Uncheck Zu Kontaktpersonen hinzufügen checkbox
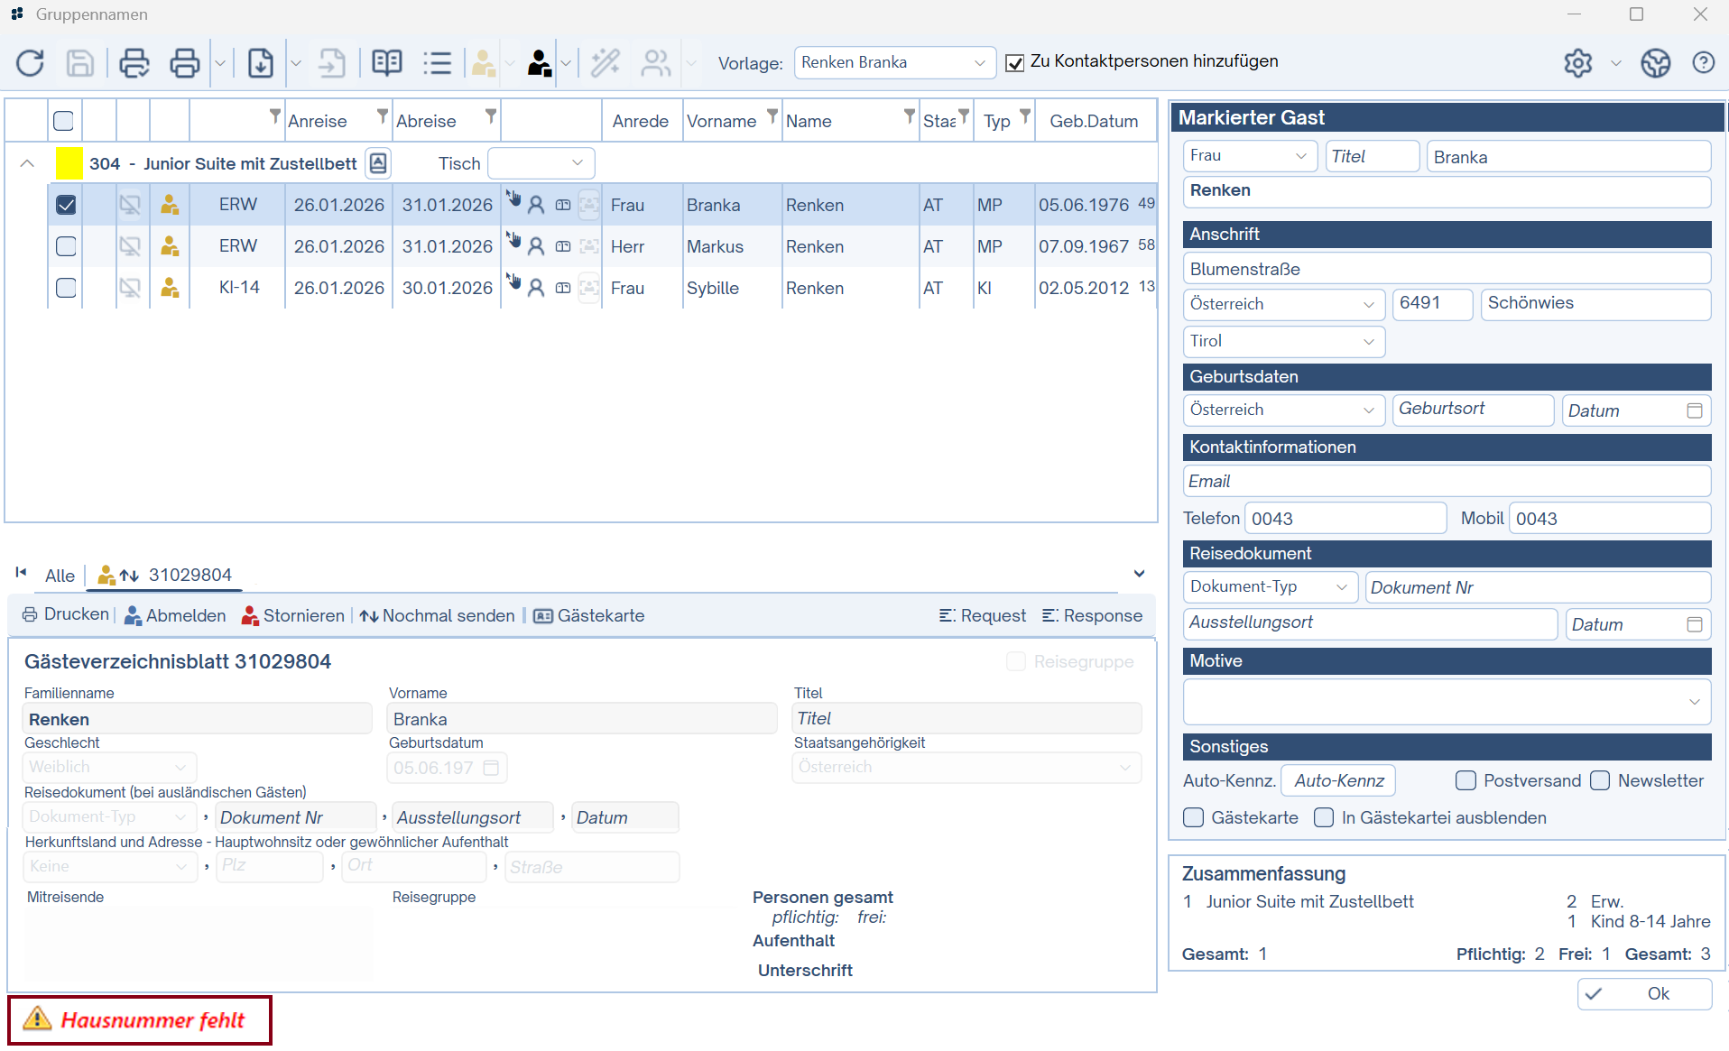 click(1015, 62)
